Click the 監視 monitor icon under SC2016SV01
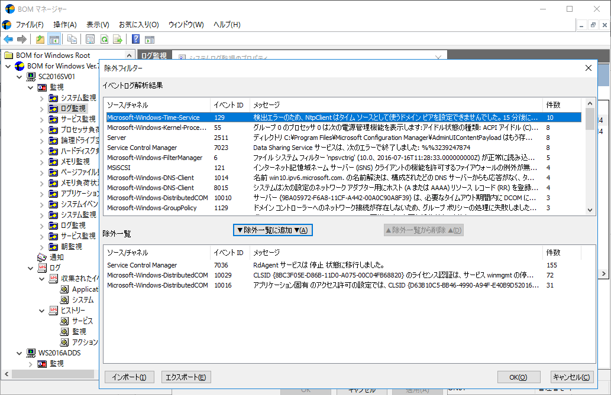The height and width of the screenshot is (395, 611). (42, 87)
